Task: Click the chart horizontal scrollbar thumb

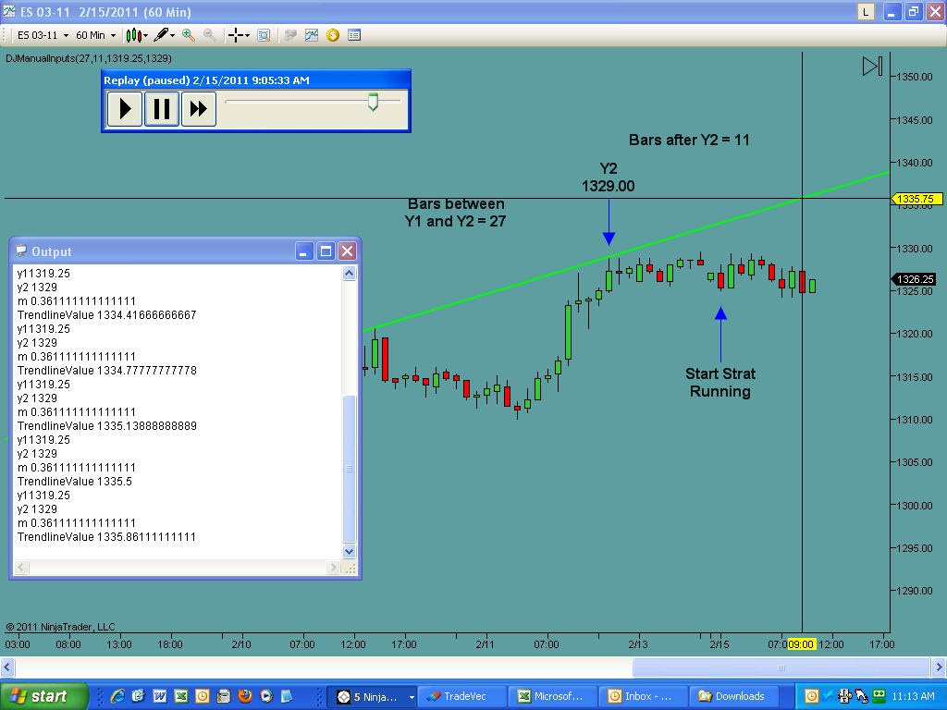Action: pyautogui.click(x=781, y=667)
